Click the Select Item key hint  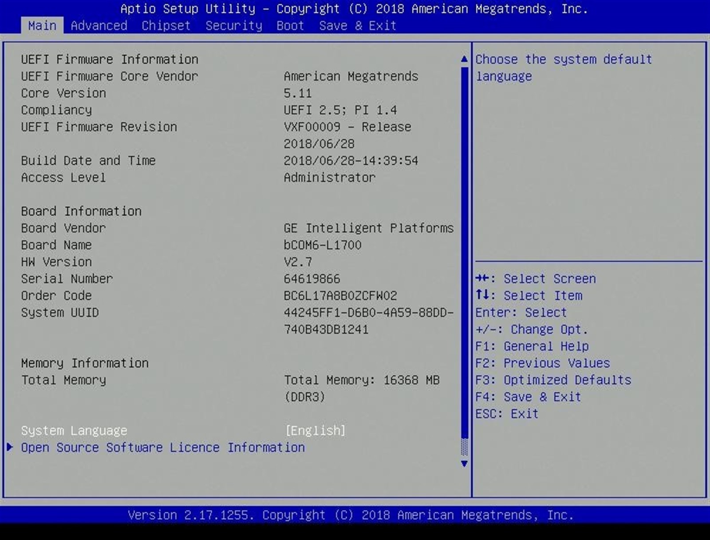[529, 295]
